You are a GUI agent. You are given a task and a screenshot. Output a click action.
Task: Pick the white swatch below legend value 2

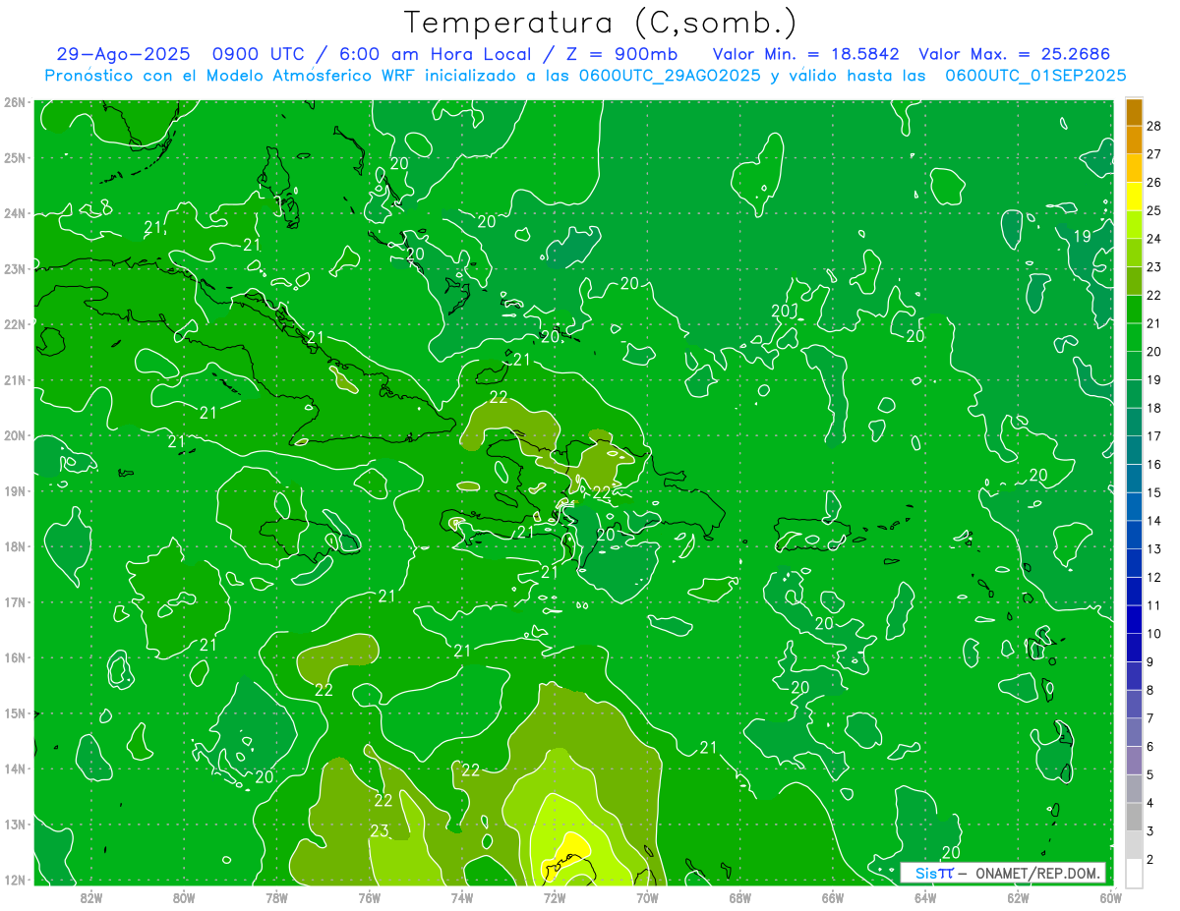click(1134, 873)
